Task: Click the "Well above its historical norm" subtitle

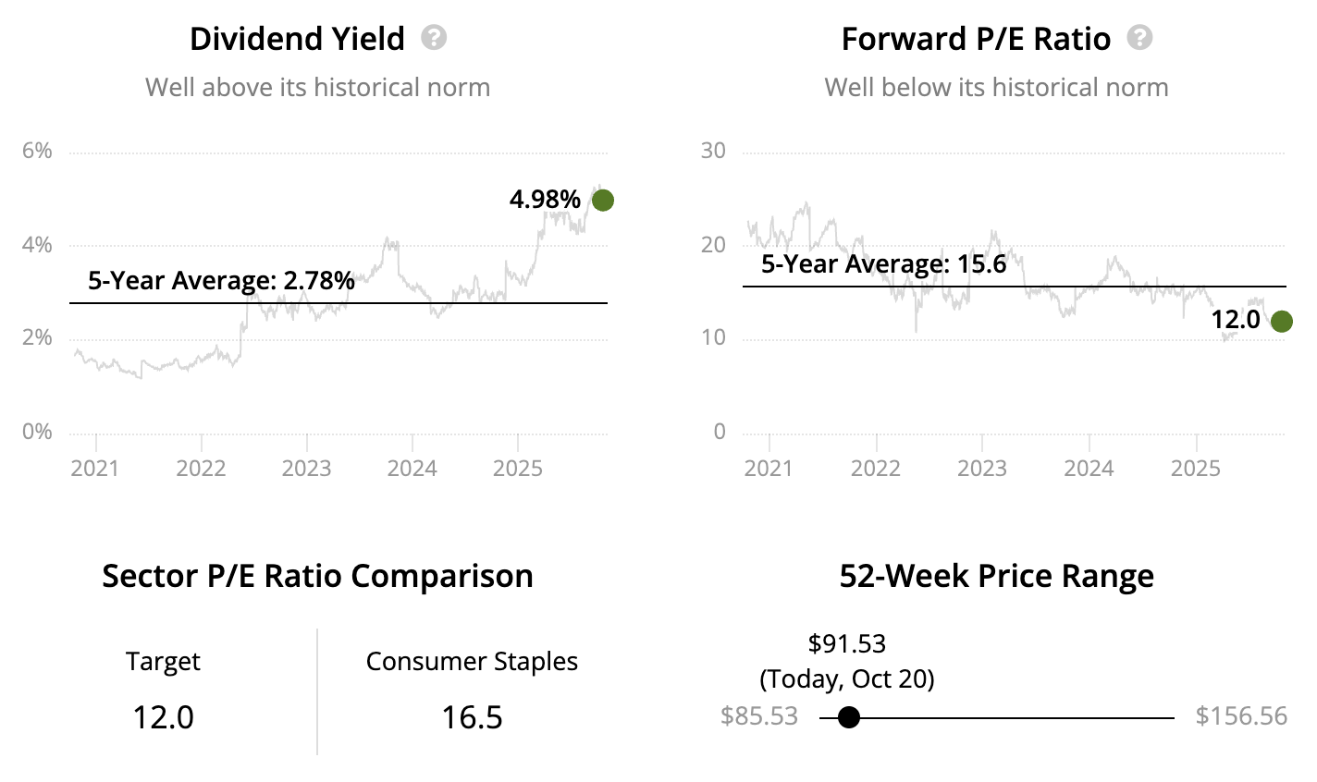Action: (317, 88)
